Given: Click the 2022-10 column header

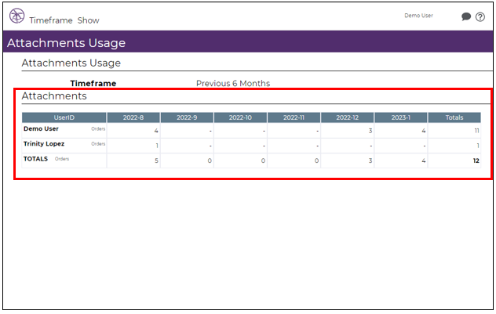Looking at the screenshot, I should click(240, 117).
